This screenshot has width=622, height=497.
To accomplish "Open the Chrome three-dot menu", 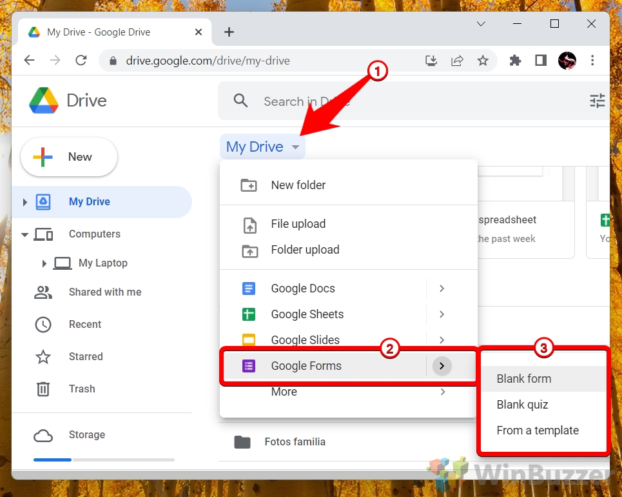I will (592, 61).
